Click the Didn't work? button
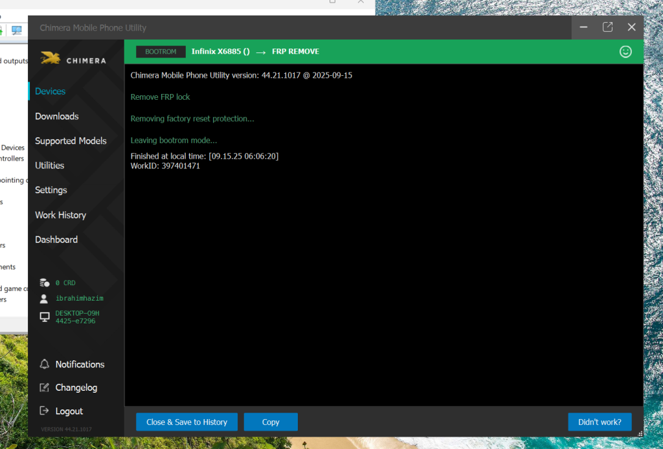The image size is (663, 449). [x=600, y=422]
